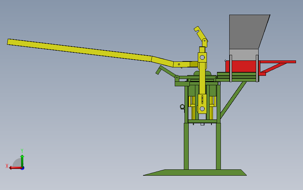303x190 pixels.
Task: Select the green base plate at the bottom
Action: point(195,173)
